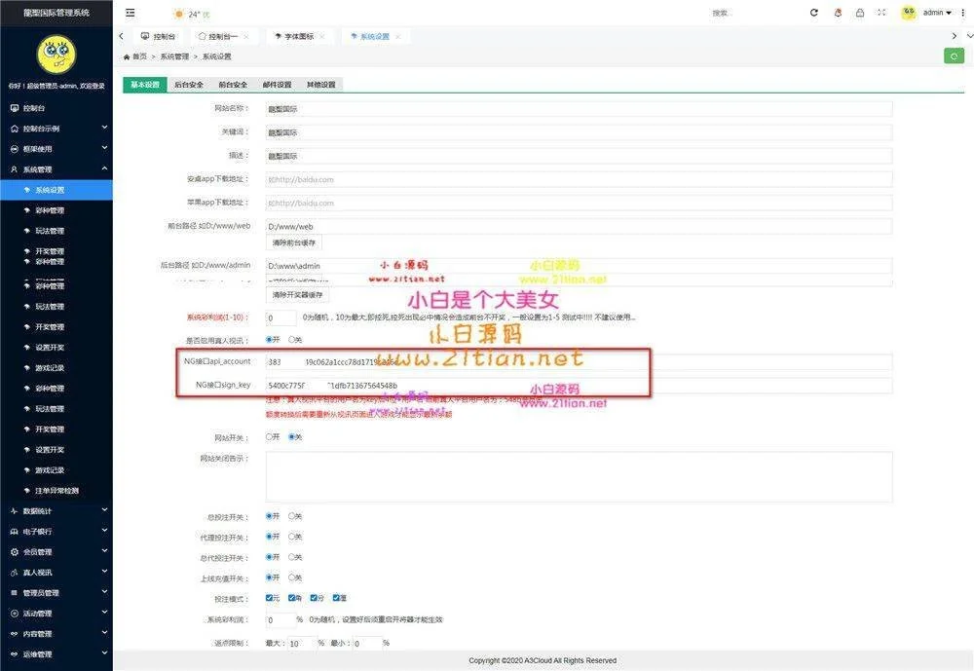Collapse sidebar with the hamburger menu icon
Screen dimensions: 974x671
131,13
